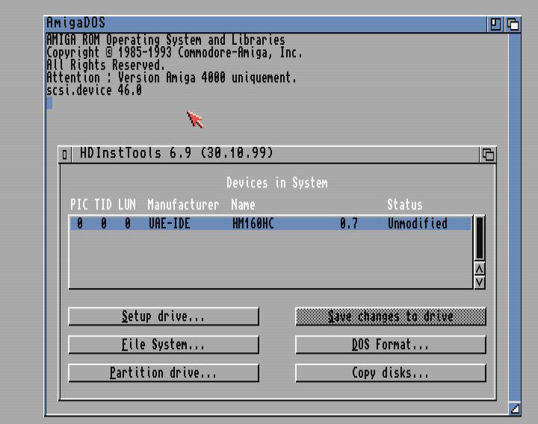Open the File System... settings

[164, 344]
